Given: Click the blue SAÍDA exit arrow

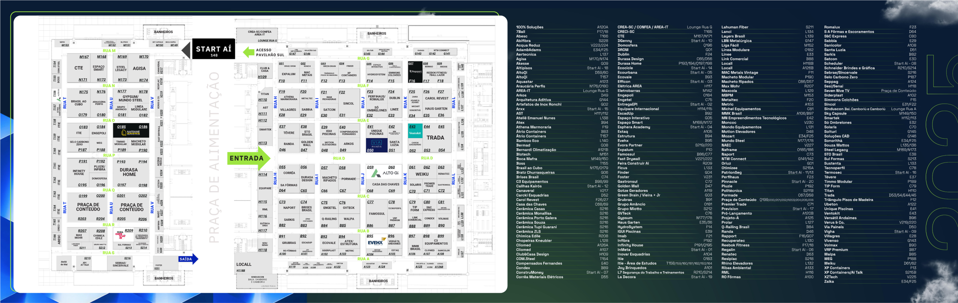Looking at the screenshot, I should click(188, 259).
